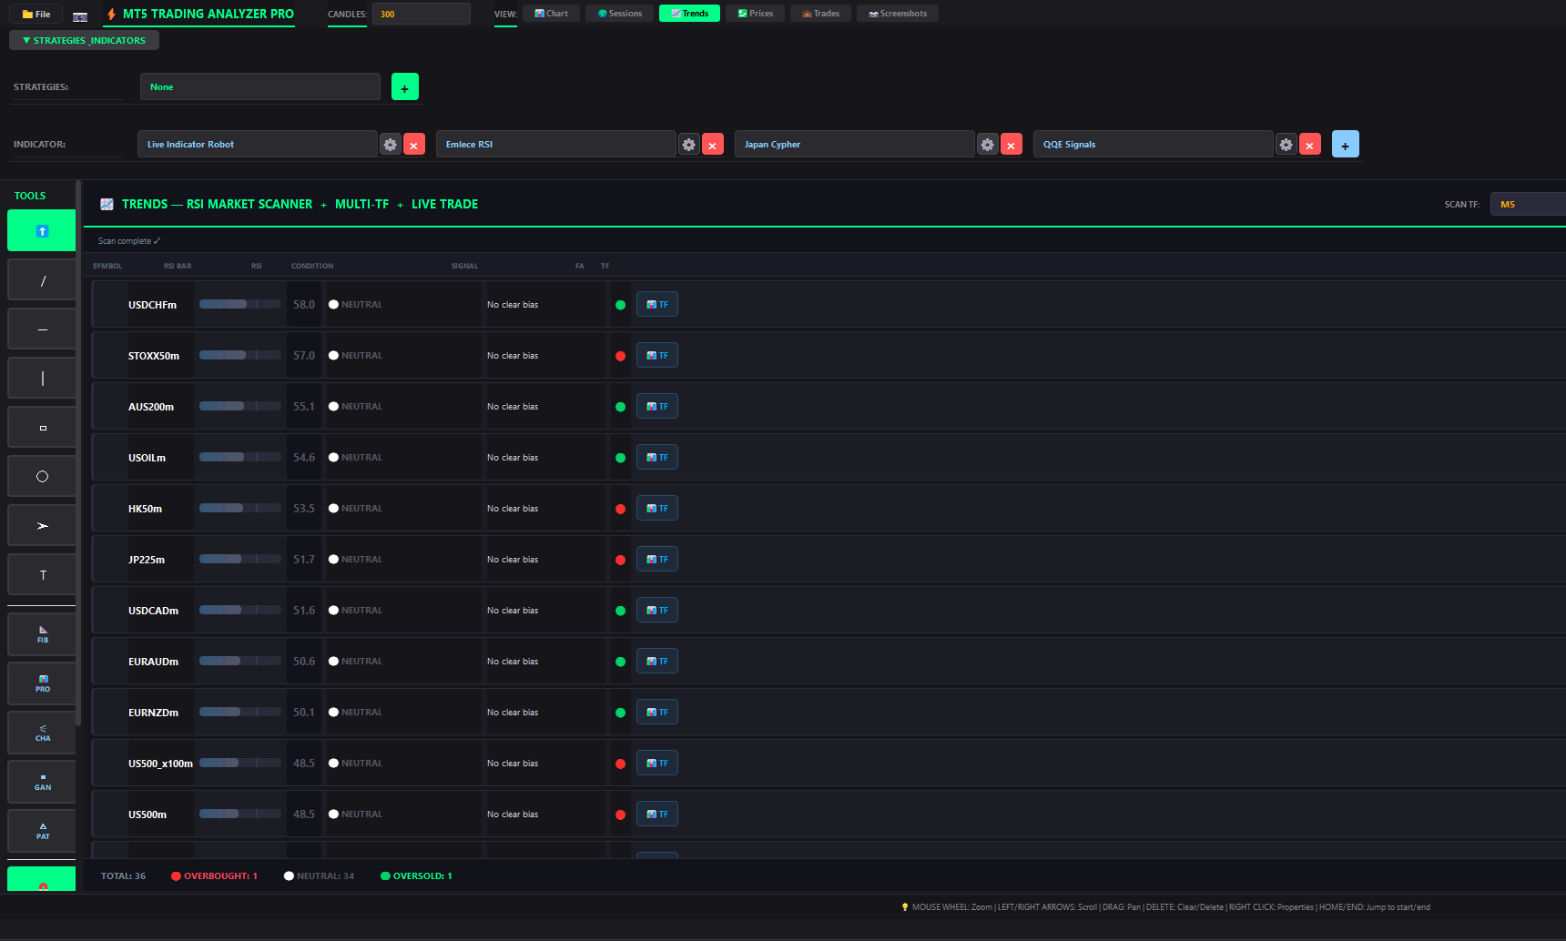The image size is (1566, 941).
Task: Select the horizontal line tool
Action: point(42,329)
